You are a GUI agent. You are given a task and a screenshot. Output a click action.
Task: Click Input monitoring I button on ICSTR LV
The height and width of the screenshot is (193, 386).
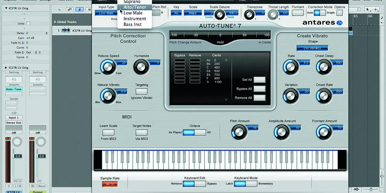click(x=15, y=186)
